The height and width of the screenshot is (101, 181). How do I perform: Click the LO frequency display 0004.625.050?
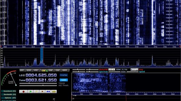tap(41, 75)
